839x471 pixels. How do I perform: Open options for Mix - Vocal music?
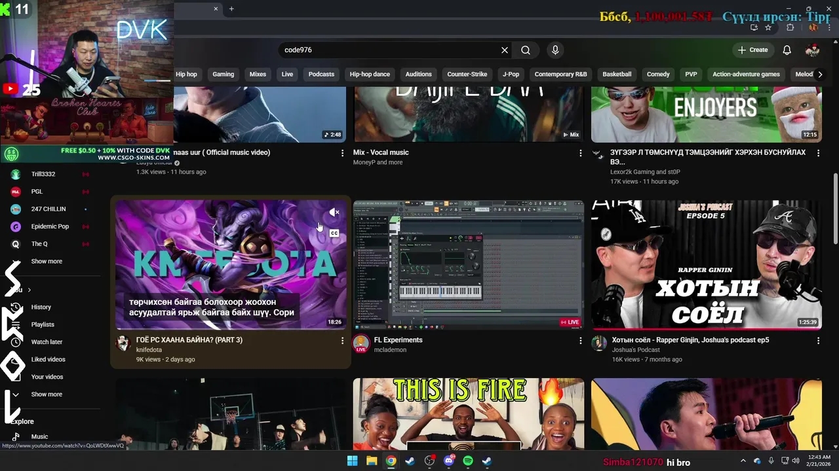pos(580,153)
